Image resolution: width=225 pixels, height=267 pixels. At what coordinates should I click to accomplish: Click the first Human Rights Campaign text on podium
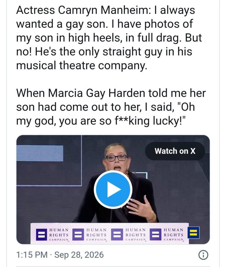[59, 235]
